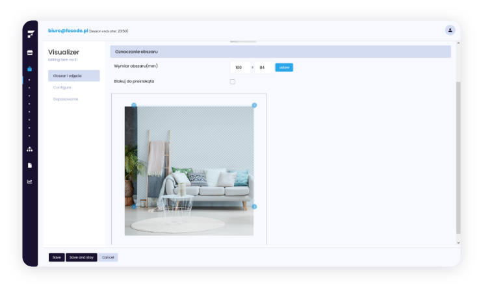Focus the area height field showing 84

(263, 68)
